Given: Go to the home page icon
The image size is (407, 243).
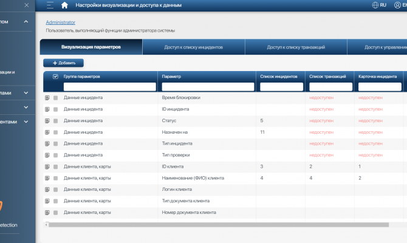Looking at the screenshot, I should coord(64,5).
